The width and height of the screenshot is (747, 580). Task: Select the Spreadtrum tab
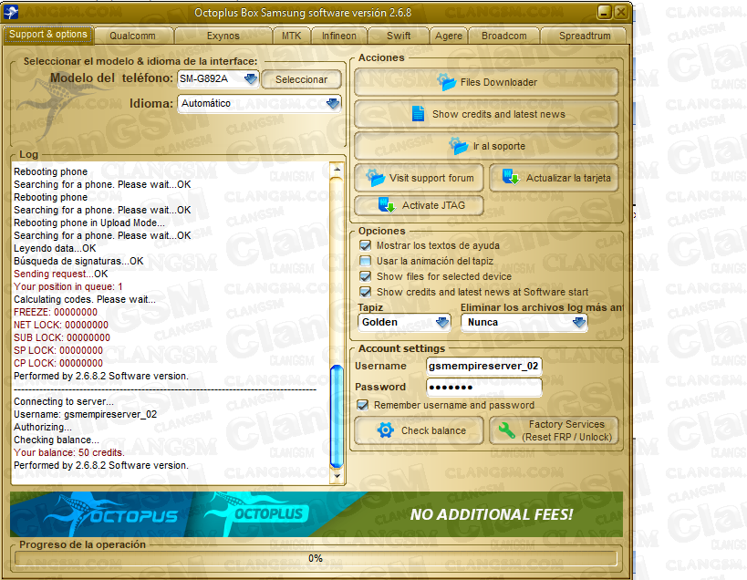coord(585,36)
